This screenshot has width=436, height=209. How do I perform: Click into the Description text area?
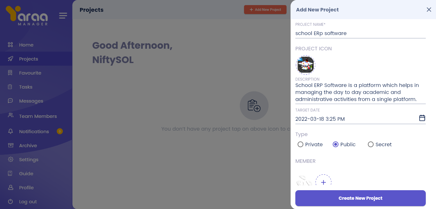360,92
